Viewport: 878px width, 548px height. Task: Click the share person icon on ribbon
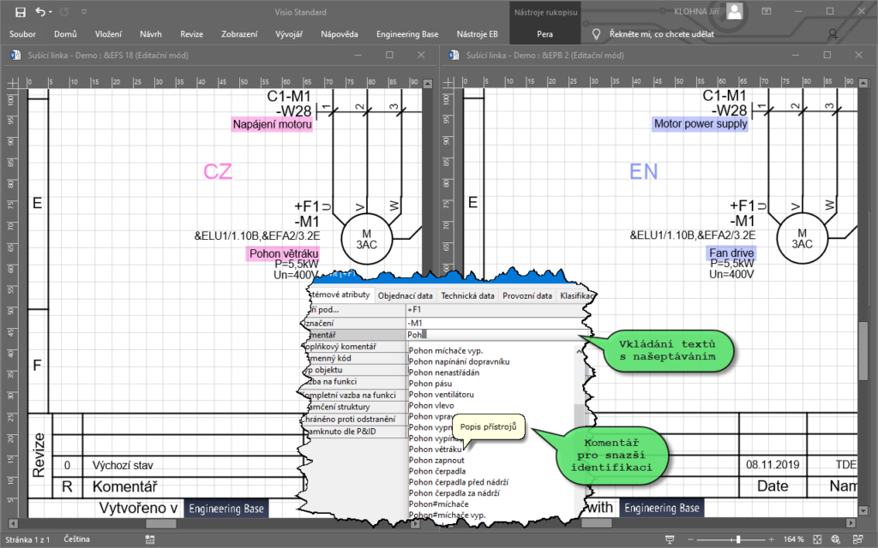833,35
